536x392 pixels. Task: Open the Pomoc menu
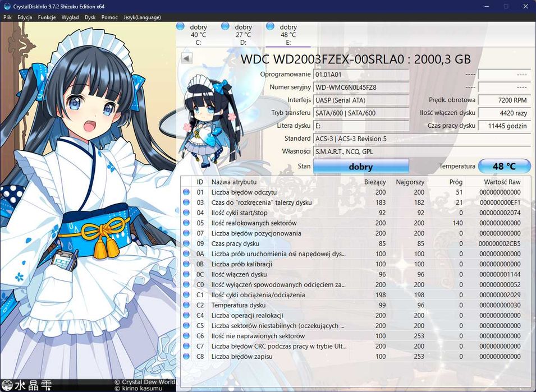(x=109, y=17)
